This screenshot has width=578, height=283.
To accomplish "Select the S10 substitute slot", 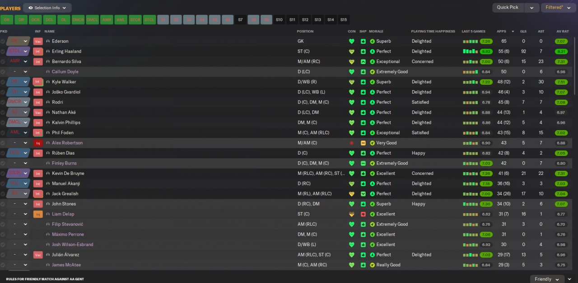I will (279, 20).
